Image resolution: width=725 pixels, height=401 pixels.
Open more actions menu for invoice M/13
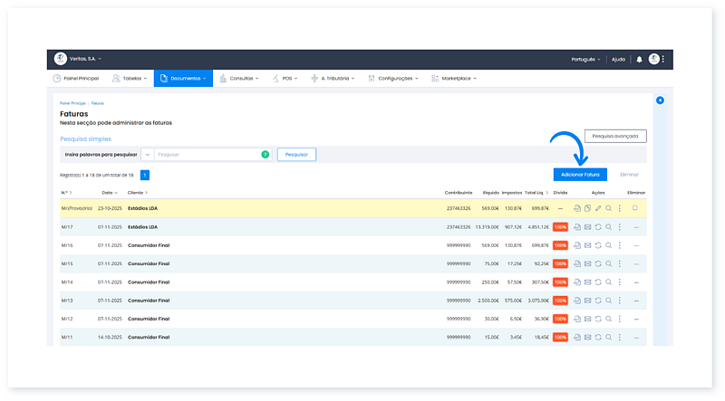(620, 301)
